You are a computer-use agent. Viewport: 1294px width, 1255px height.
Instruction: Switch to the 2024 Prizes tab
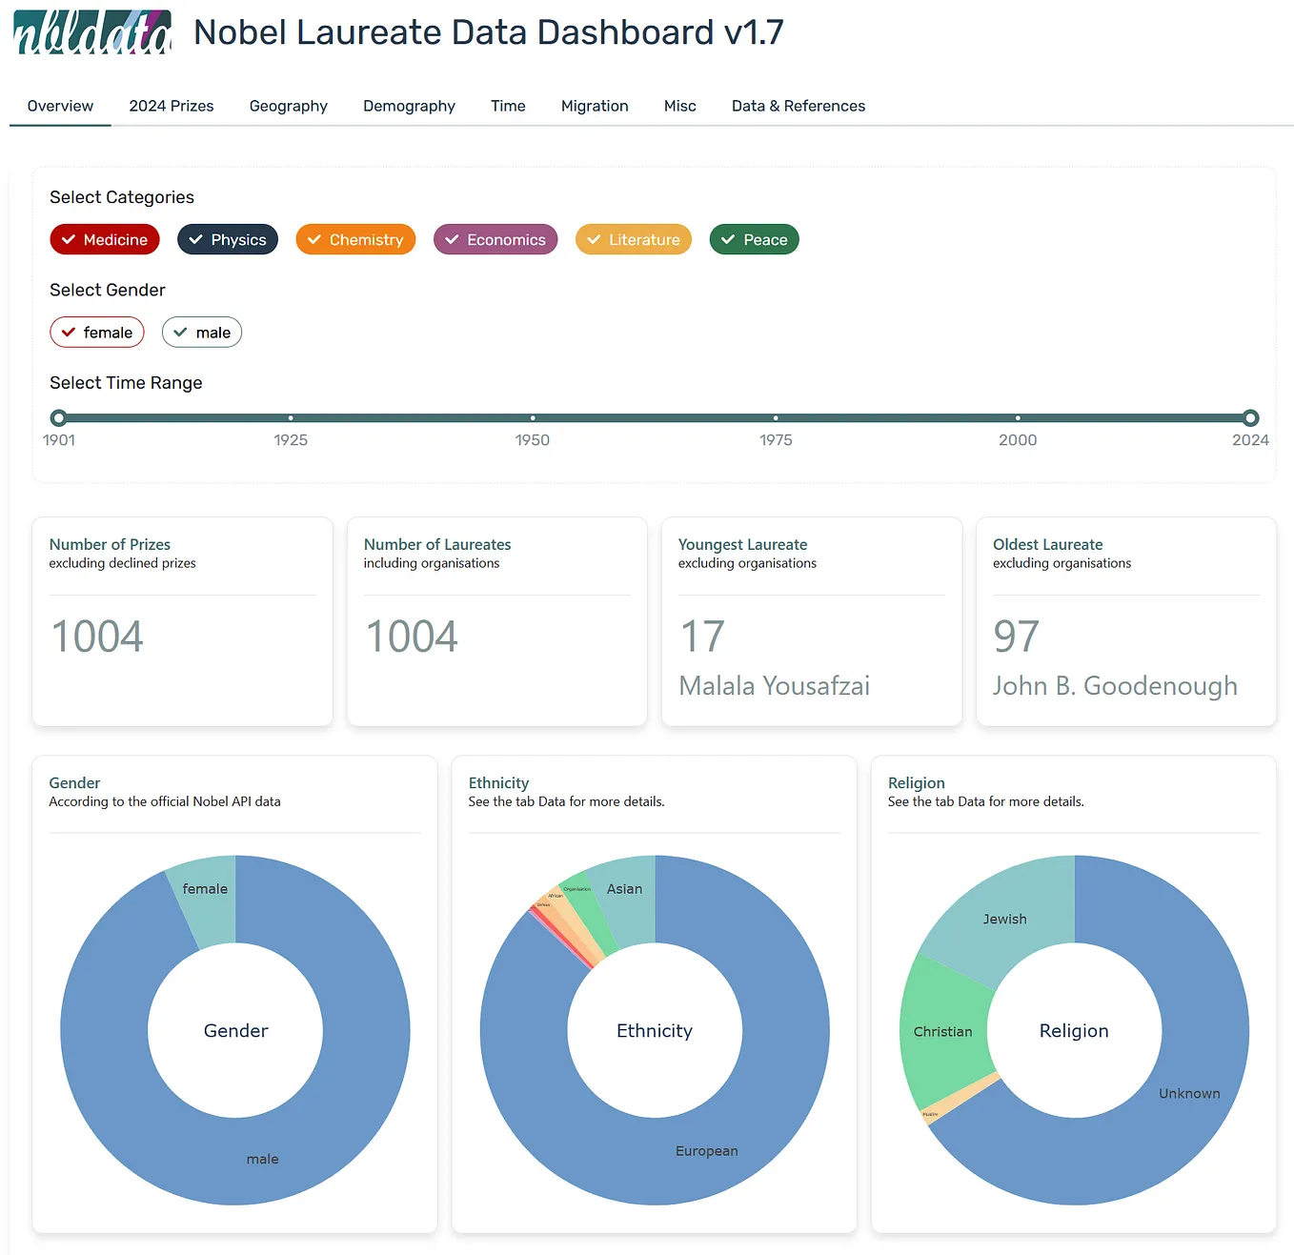point(171,106)
